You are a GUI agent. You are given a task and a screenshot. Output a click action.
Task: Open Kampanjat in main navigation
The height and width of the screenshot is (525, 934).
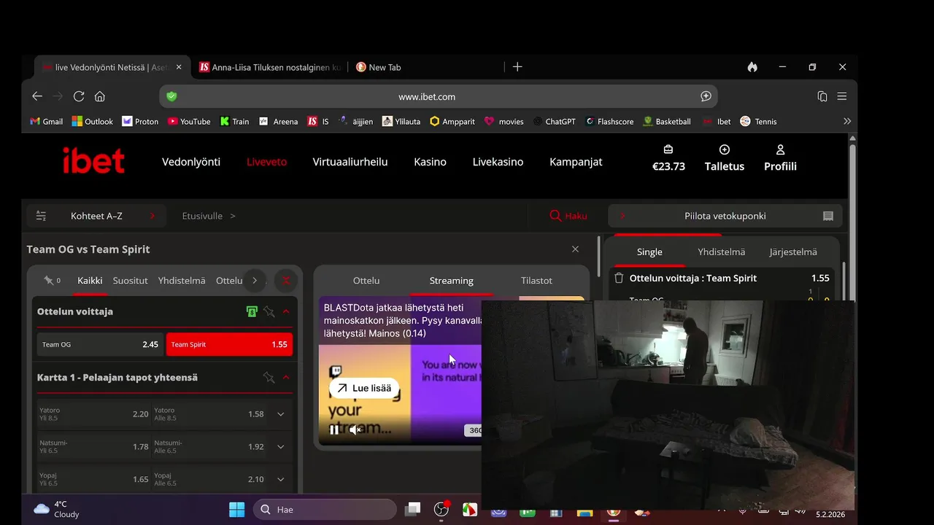tap(576, 162)
